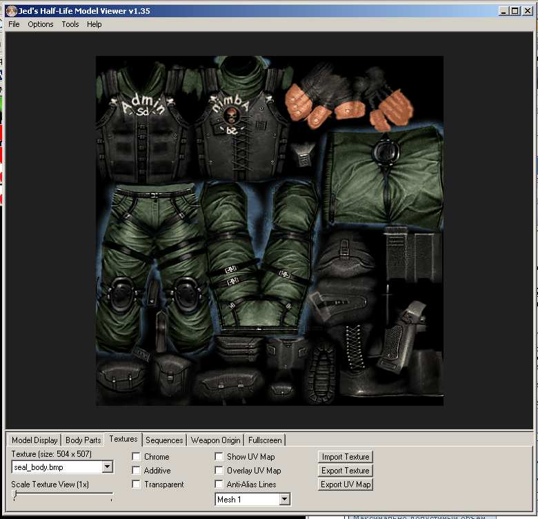The height and width of the screenshot is (519, 538).
Task: Click the 'Scale Texture View (1x)' label
Action: pos(50,484)
